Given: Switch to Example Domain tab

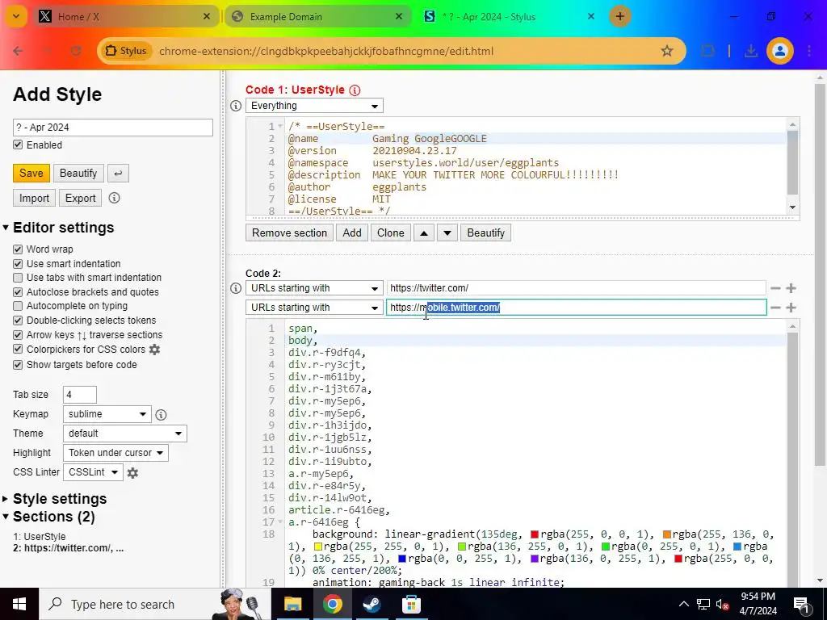Looking at the screenshot, I should [317, 16].
